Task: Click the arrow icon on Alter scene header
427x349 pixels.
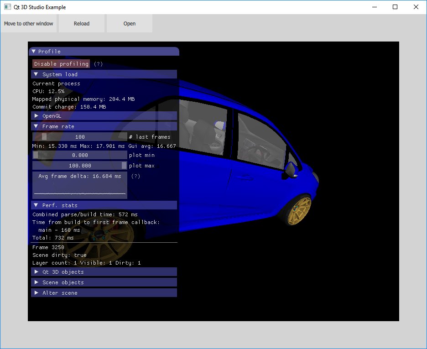Action: click(x=36, y=292)
